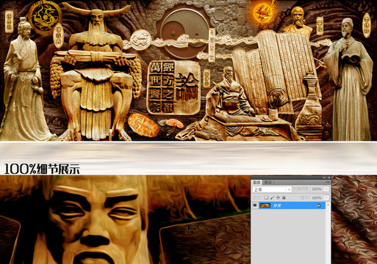Click the fill 100% value field
Screen dimensions: 377x264
(317, 198)
